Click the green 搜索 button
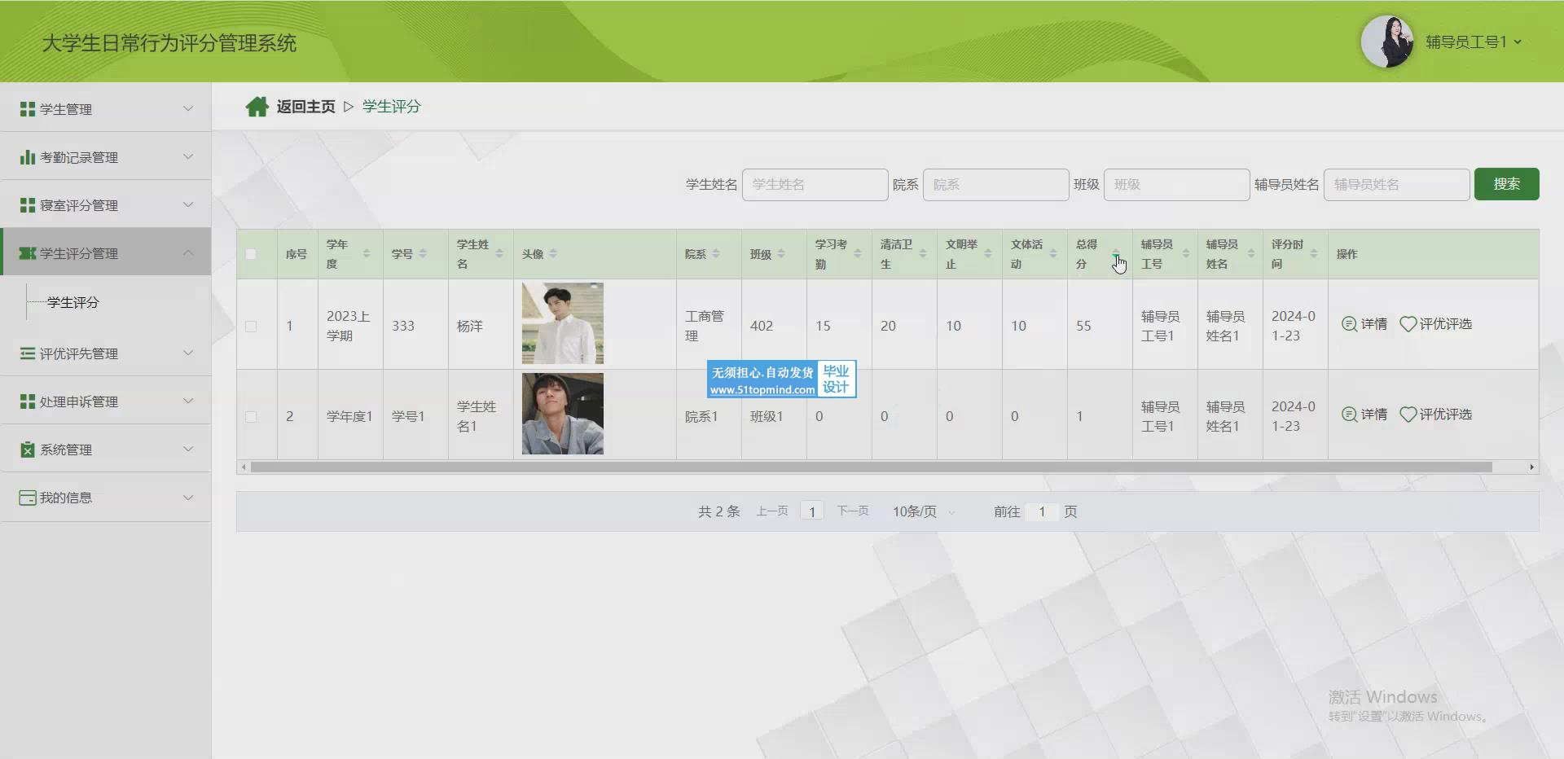The height and width of the screenshot is (759, 1564). [1506, 184]
